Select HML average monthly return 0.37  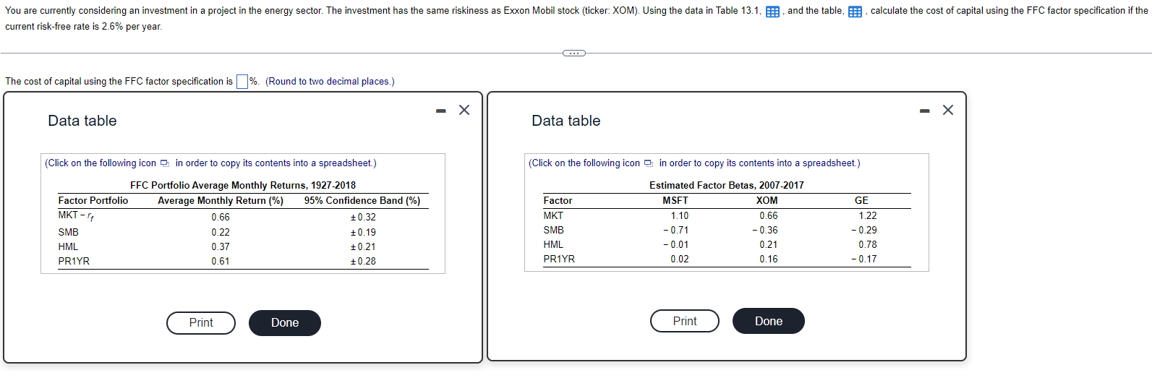(x=221, y=246)
